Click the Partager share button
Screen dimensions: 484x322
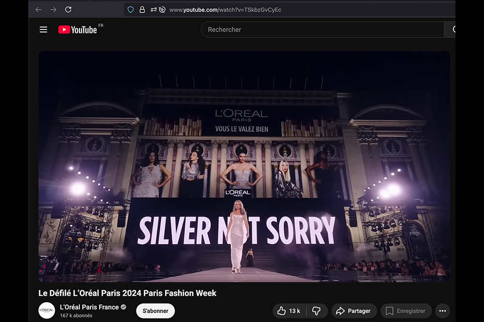[353, 311]
